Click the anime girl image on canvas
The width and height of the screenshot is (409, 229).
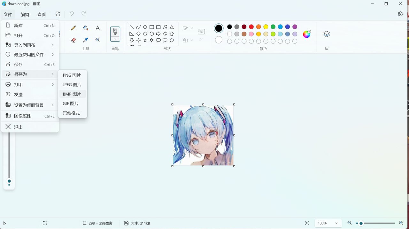coord(203,135)
